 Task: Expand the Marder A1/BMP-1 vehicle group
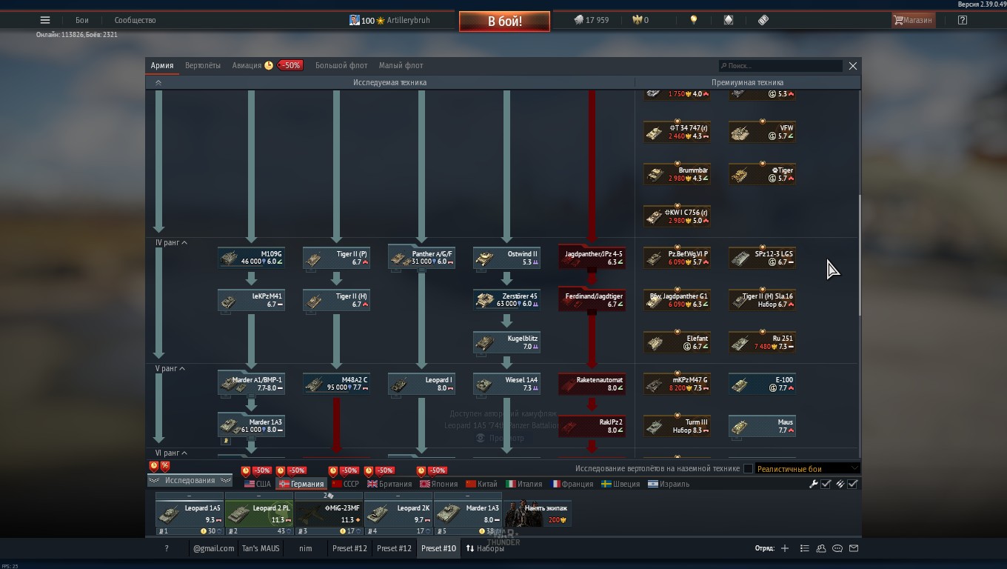click(252, 384)
